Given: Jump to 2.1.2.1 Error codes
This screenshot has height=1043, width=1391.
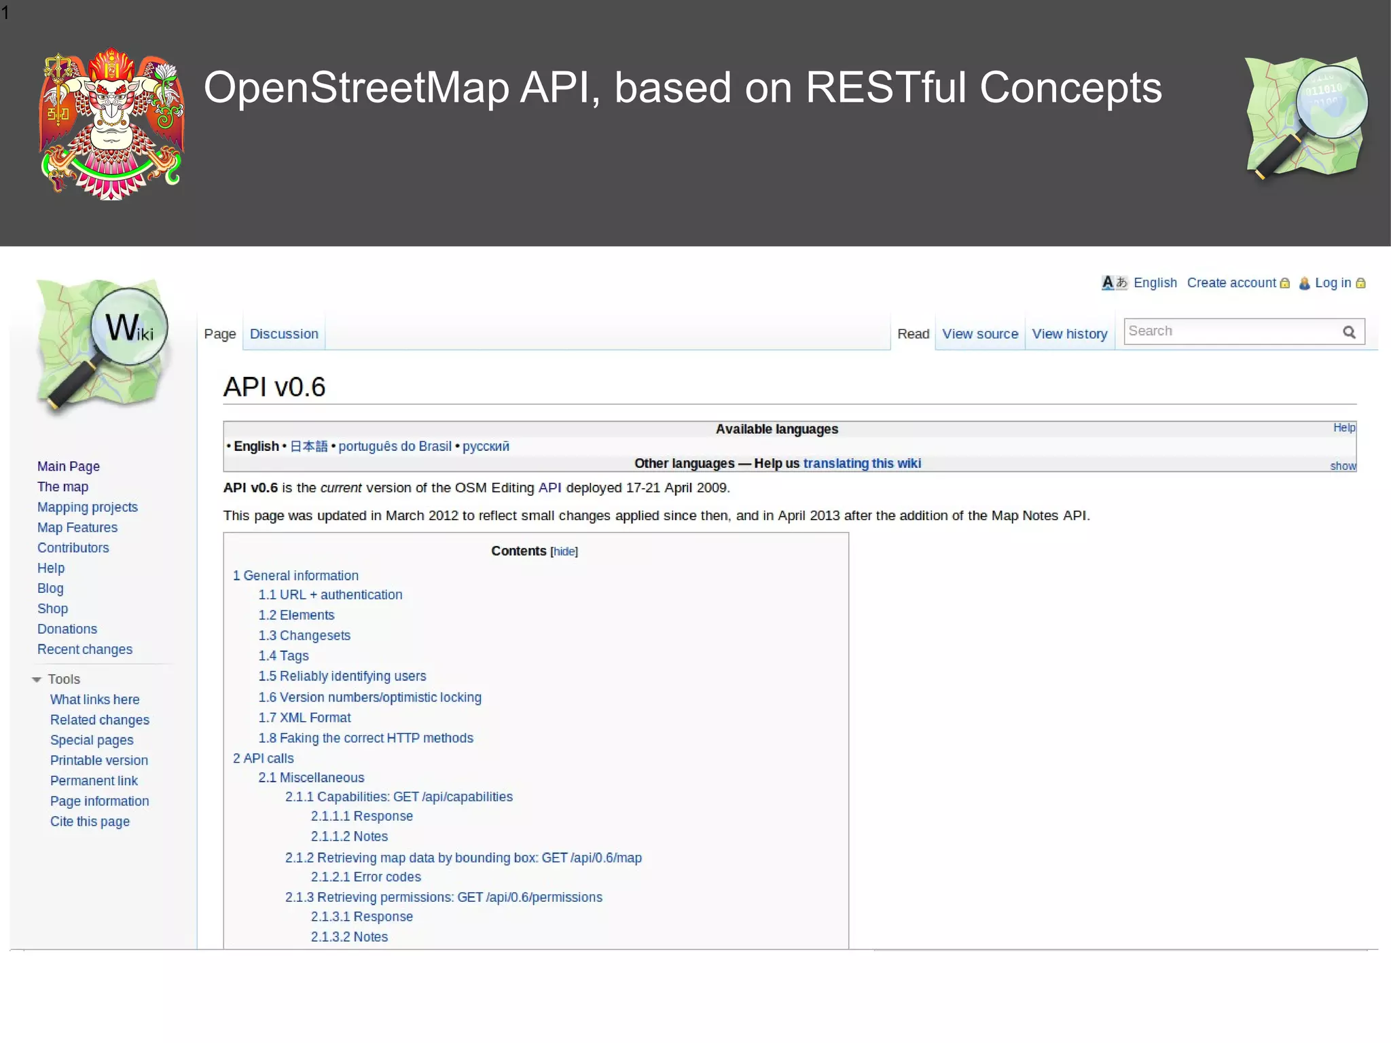Looking at the screenshot, I should click(366, 877).
